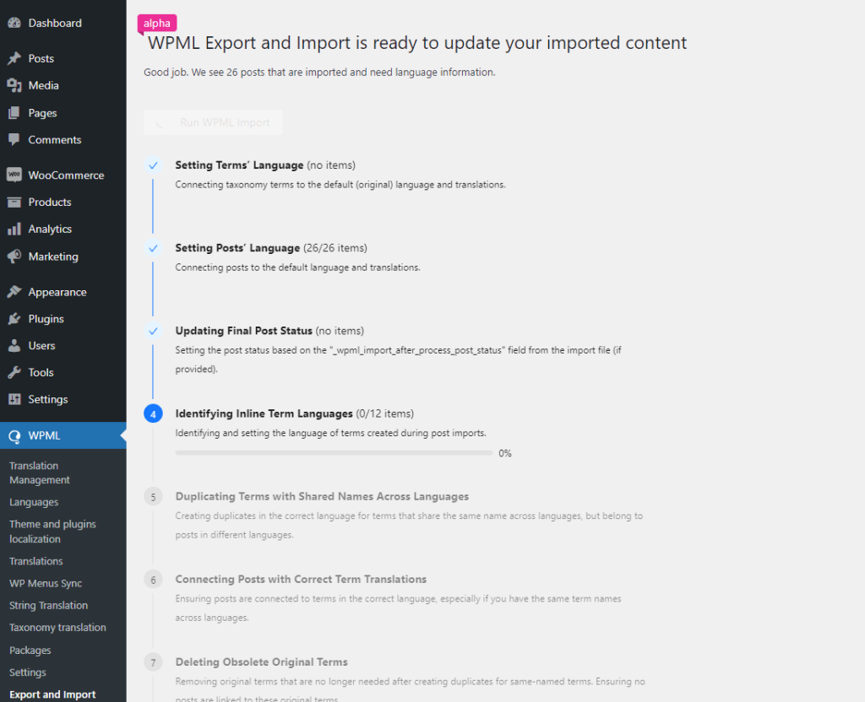The image size is (865, 702).
Task: Open Translation Management submenu
Action: [40, 472]
